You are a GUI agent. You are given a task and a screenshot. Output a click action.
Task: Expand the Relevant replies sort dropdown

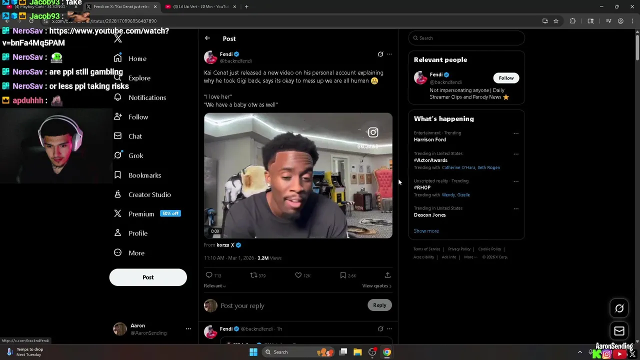(215, 286)
